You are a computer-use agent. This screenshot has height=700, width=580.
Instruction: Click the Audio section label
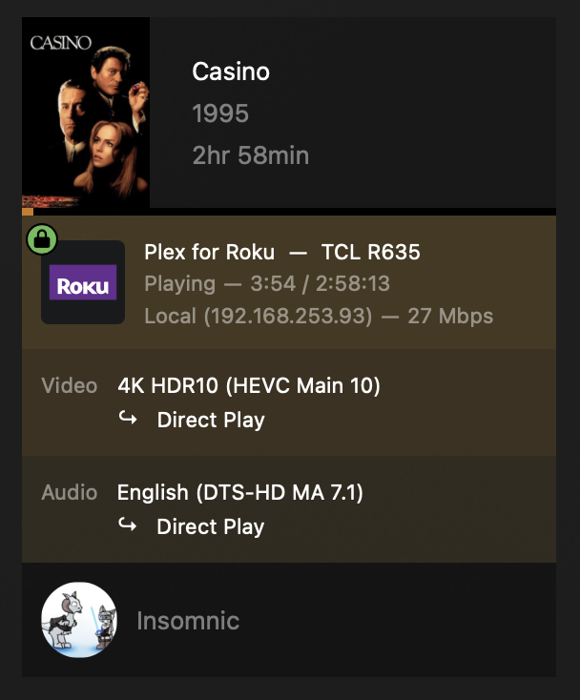[x=70, y=493]
